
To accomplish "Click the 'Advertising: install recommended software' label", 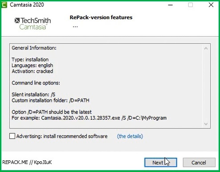I will pyautogui.click(x=62, y=136).
